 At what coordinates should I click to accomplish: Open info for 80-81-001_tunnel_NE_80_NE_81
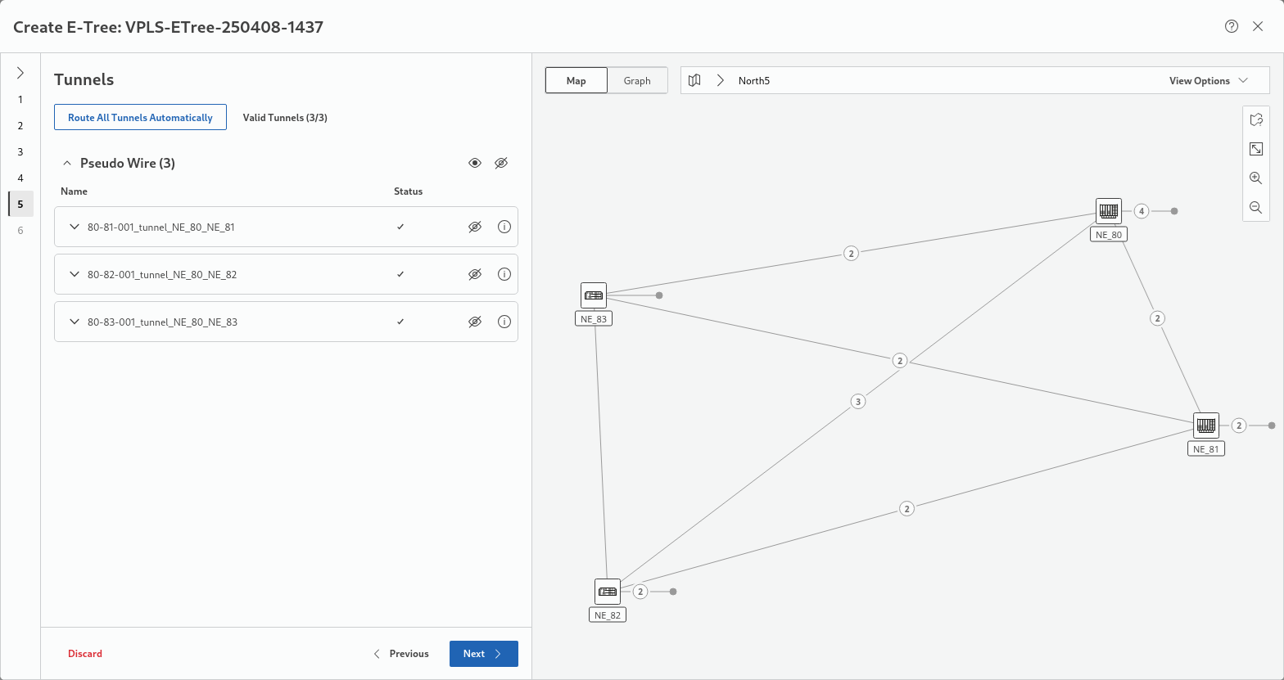(x=504, y=227)
